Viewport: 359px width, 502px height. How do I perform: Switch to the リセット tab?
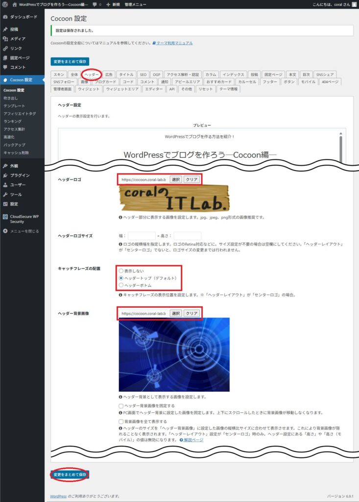click(x=205, y=89)
